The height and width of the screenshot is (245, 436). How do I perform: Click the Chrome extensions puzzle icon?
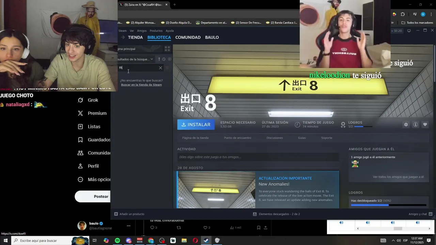(403, 14)
